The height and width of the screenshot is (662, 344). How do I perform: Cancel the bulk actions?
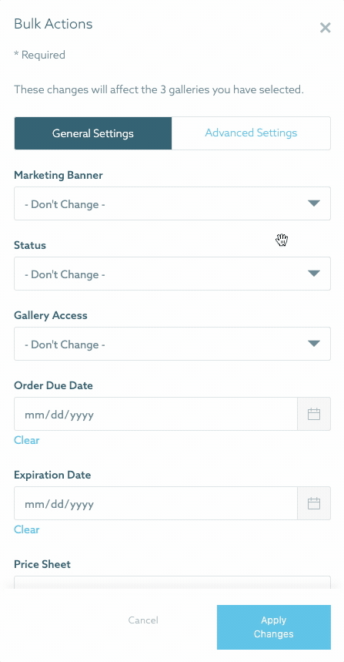[143, 620]
